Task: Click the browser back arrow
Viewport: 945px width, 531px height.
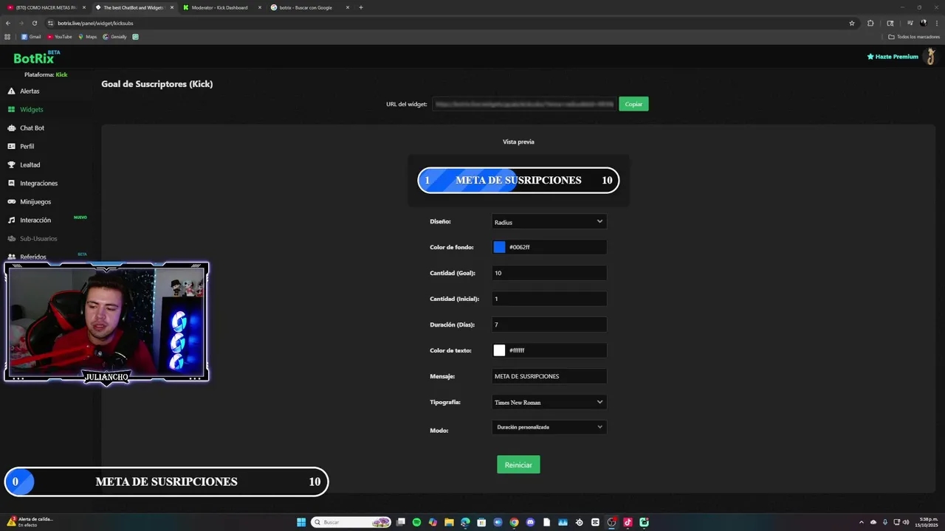Action: coord(8,23)
